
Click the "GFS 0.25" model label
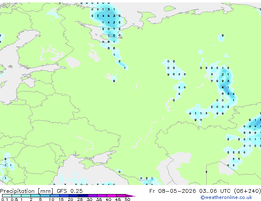(70, 191)
